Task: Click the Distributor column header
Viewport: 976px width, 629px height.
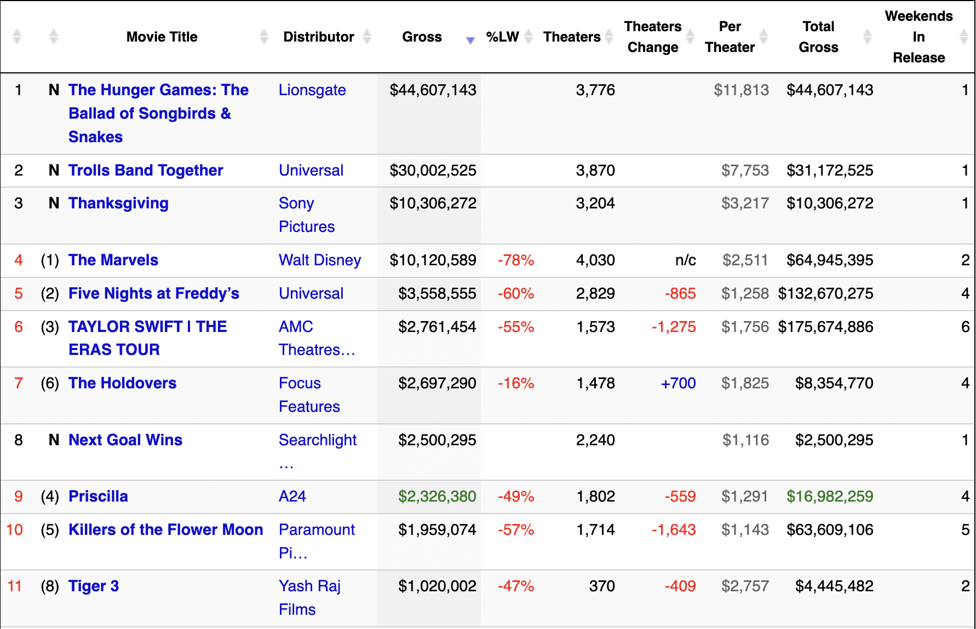Action: point(319,37)
